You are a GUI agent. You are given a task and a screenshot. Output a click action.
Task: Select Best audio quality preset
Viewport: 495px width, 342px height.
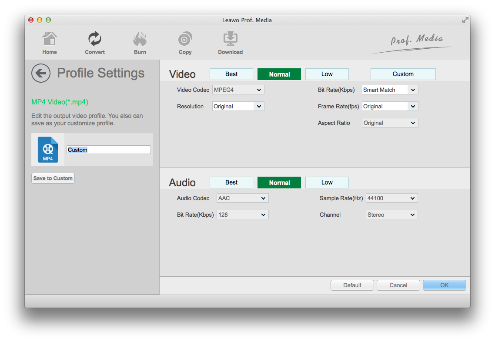click(231, 182)
